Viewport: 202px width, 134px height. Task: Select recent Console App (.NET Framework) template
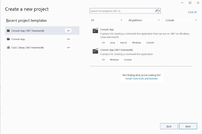point(42,31)
